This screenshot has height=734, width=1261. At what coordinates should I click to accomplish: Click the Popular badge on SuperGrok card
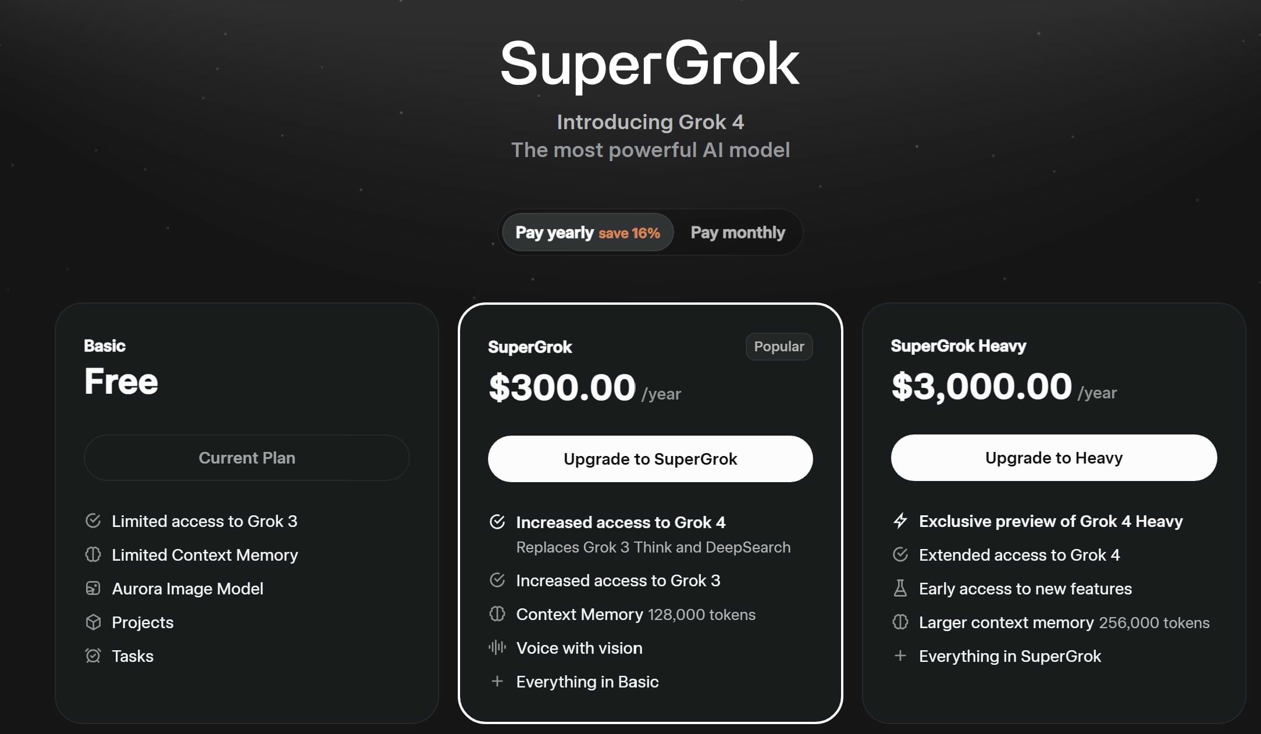pos(779,347)
